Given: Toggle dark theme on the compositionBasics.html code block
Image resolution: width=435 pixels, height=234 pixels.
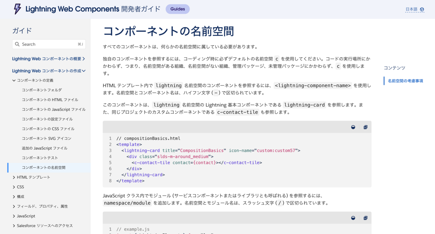Looking at the screenshot, I should (353, 127).
